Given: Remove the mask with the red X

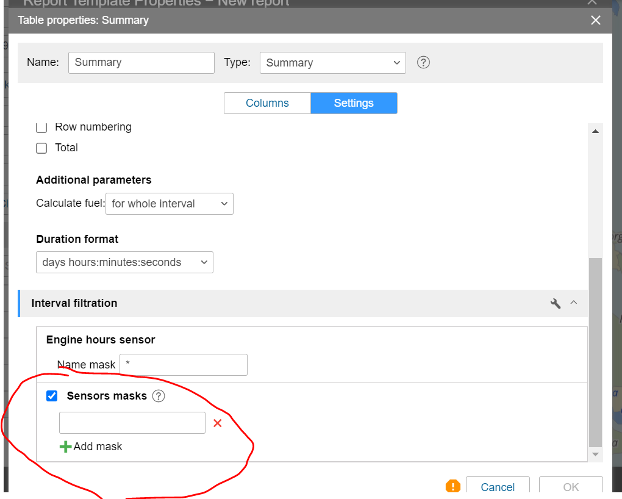Looking at the screenshot, I should (217, 423).
